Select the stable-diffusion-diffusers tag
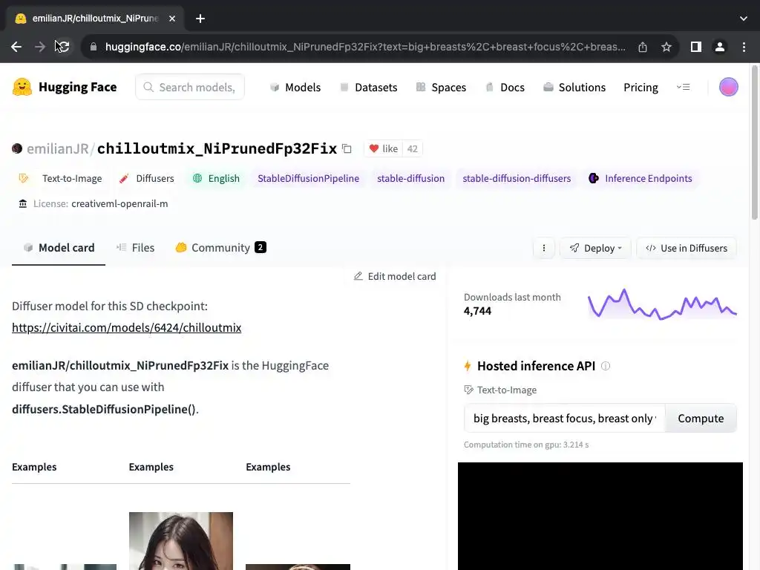 pos(517,178)
